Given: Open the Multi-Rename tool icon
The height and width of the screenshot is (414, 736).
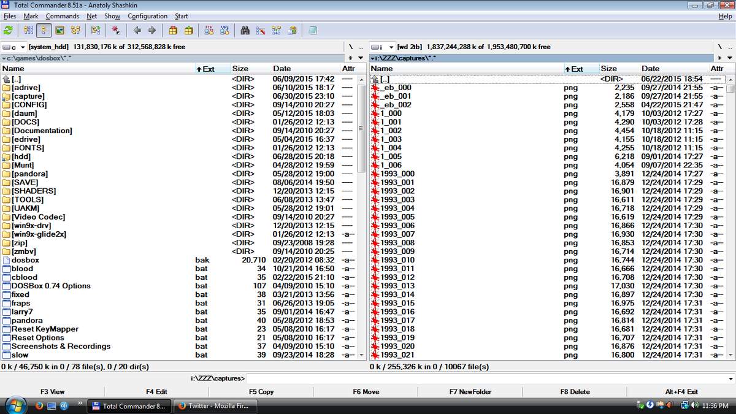Looking at the screenshot, I should point(260,30).
